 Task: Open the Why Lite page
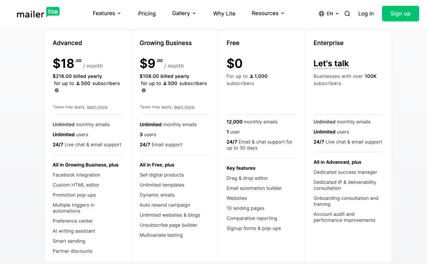[x=224, y=13]
